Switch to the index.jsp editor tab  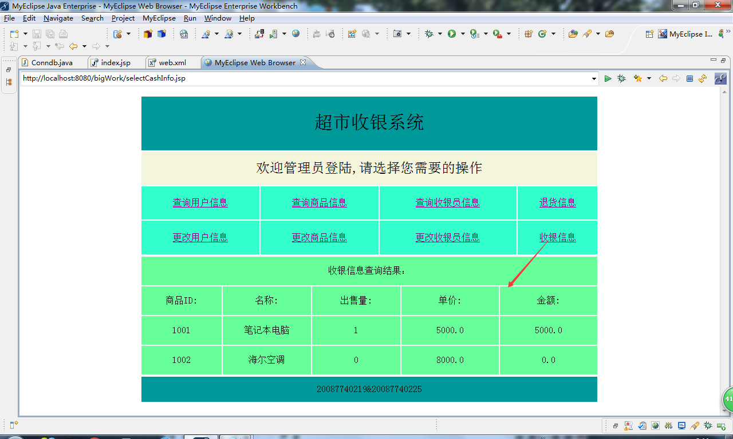[115, 62]
